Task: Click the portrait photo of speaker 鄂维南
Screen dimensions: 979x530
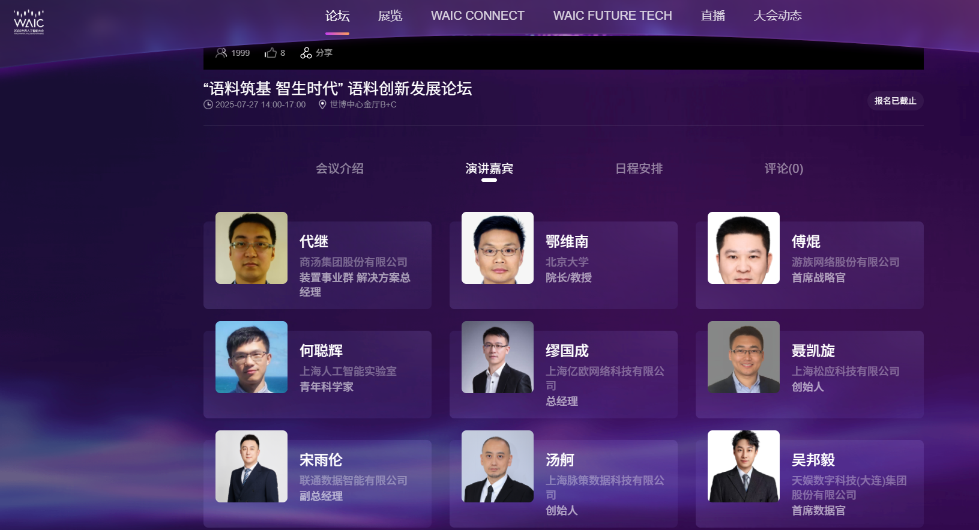Action: click(x=498, y=248)
